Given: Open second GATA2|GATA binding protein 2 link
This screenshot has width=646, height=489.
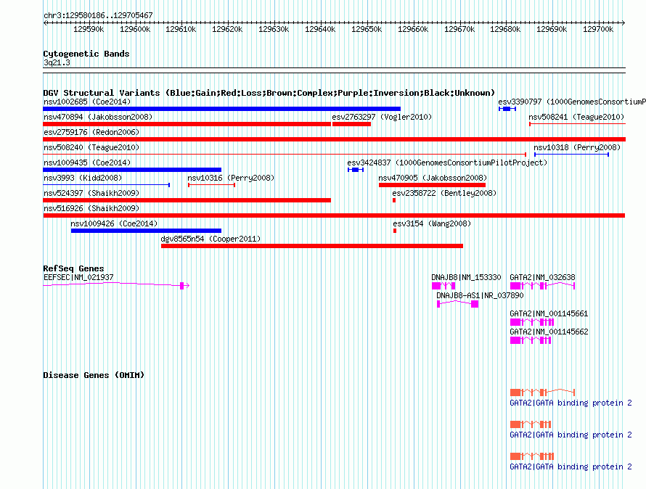Looking at the screenshot, I should 571,435.
